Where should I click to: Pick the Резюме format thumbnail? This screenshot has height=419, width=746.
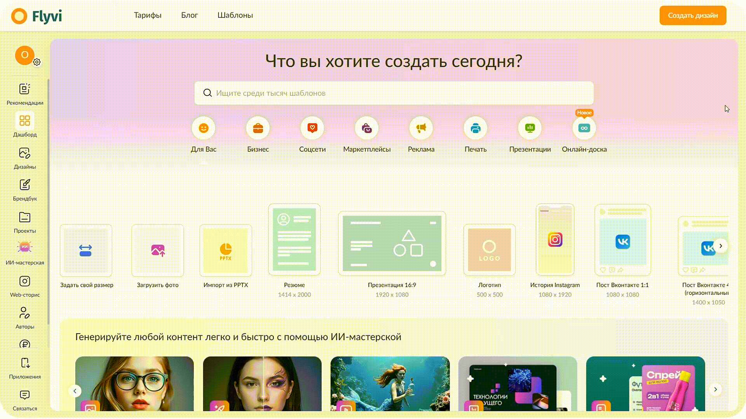point(295,239)
